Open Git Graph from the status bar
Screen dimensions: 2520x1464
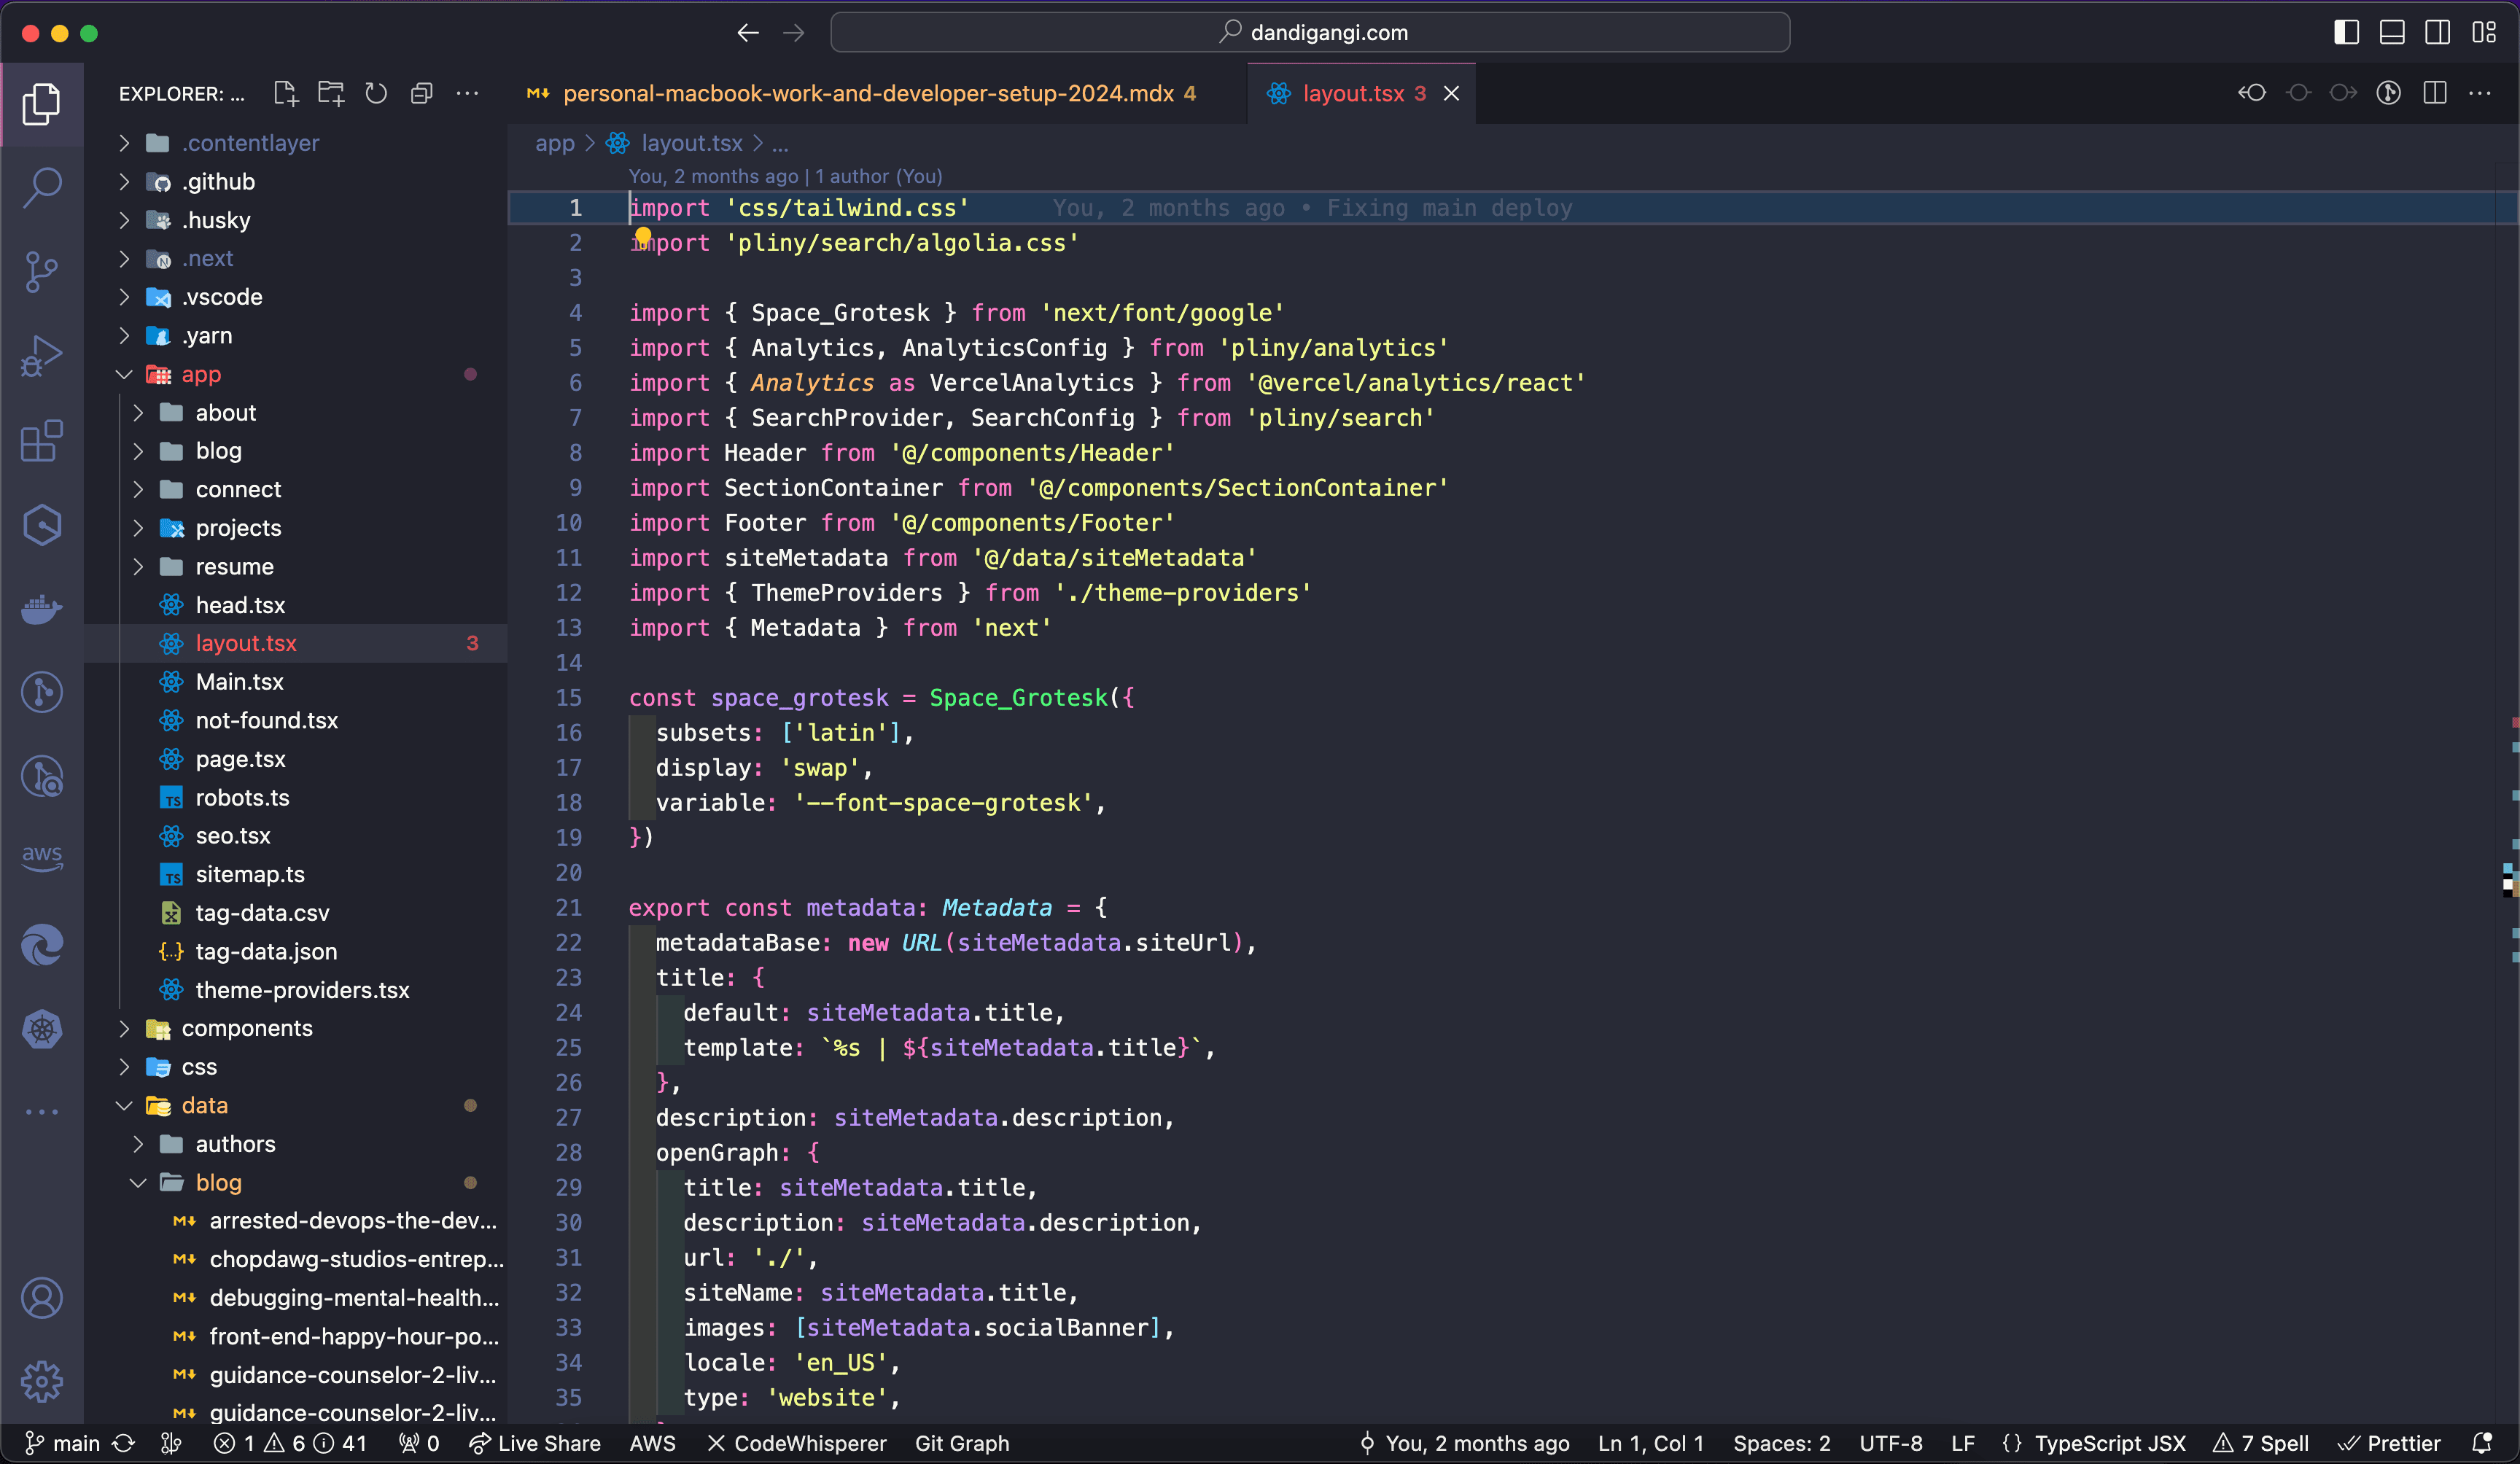point(960,1443)
